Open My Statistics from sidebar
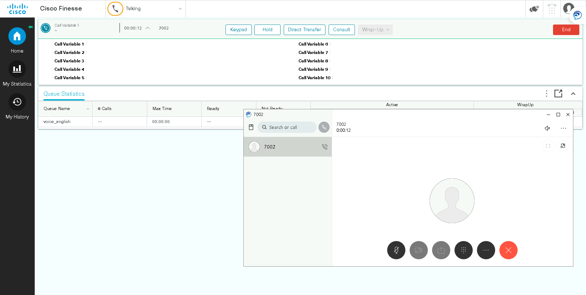Viewport: 586px width, 295px height. click(x=17, y=73)
